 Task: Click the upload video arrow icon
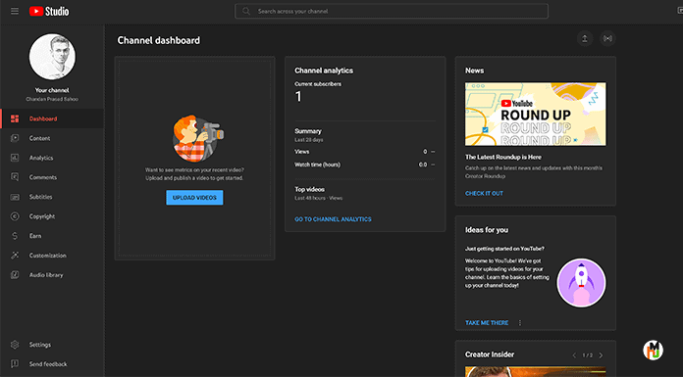585,39
